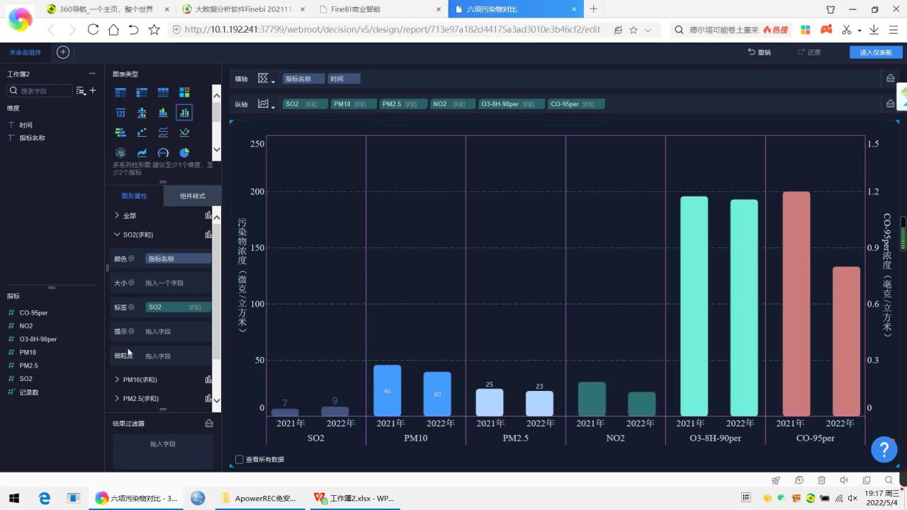Open the vertical axis 纵轴 settings dropdown
Screen dimensions: 907x510
tap(266, 104)
